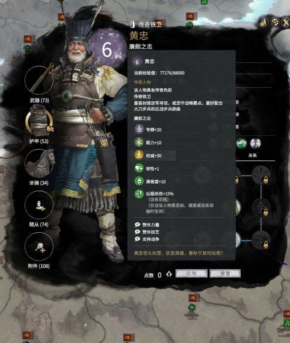Screen dimensions: 290x343
Task: Add an accessory in 附件 slot
Action: coord(39,247)
